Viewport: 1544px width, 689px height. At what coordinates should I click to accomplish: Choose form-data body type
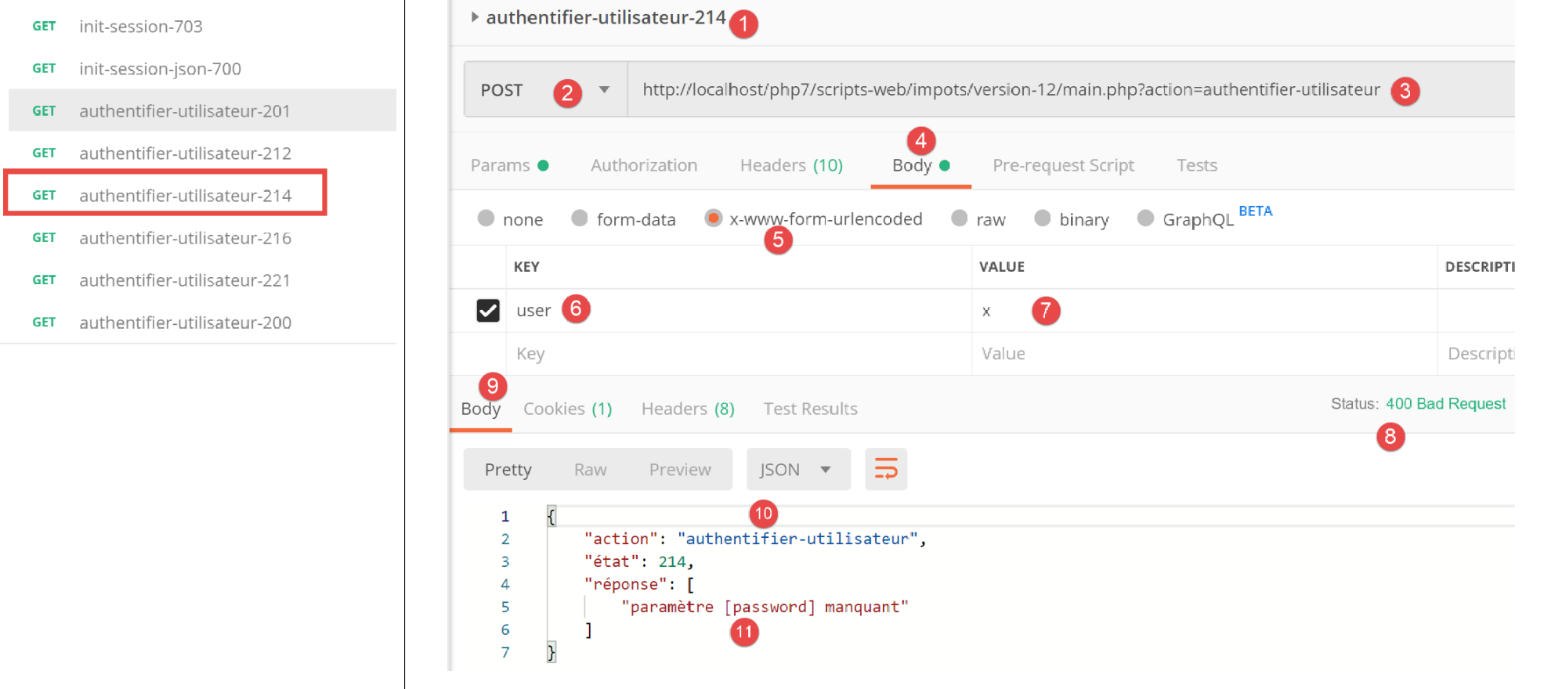[x=580, y=218]
